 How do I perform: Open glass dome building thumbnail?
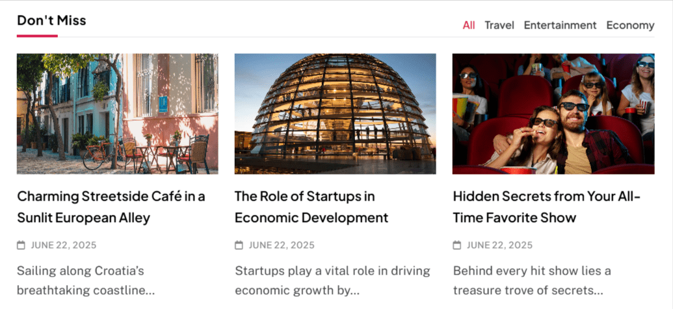pos(335,114)
